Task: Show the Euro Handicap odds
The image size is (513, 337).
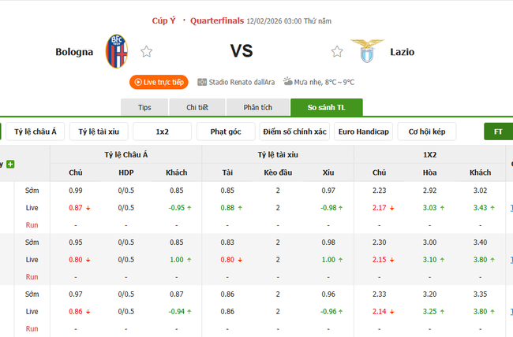Action: tap(363, 131)
